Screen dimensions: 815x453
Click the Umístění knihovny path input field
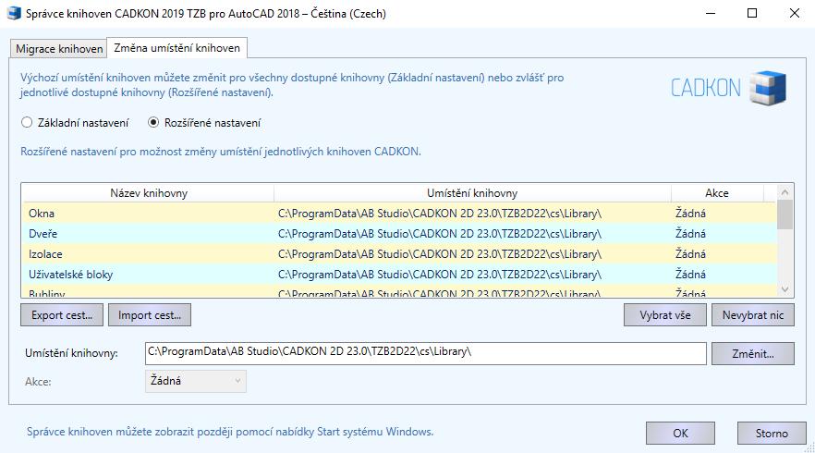click(426, 353)
